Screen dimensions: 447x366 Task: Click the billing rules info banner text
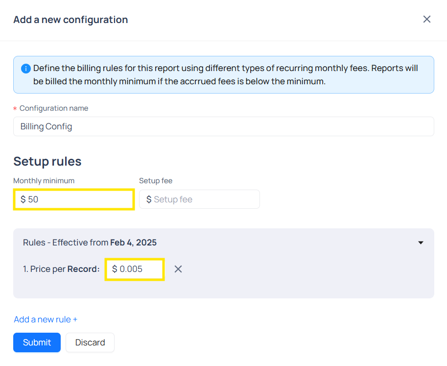225,75
